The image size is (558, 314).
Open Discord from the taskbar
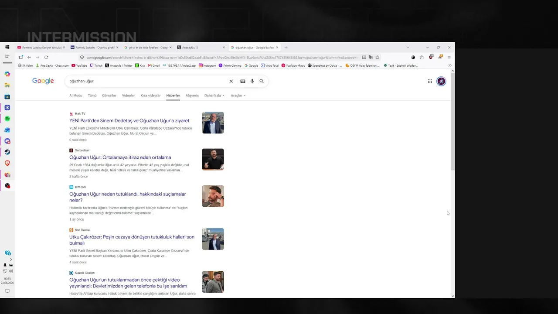[7, 141]
